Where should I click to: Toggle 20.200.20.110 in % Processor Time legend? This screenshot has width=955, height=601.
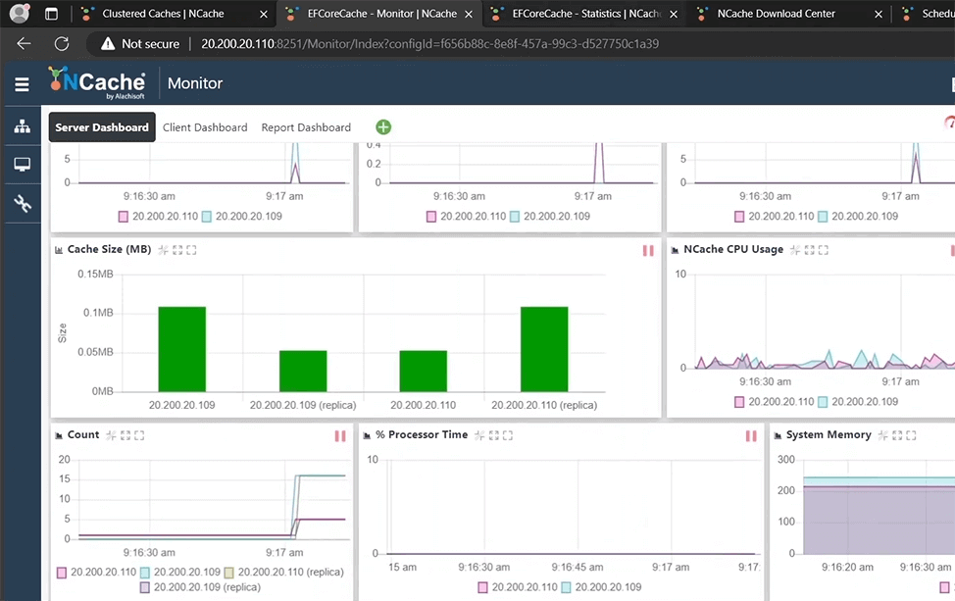pyautogui.click(x=518, y=587)
